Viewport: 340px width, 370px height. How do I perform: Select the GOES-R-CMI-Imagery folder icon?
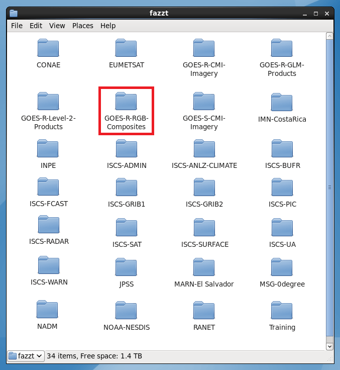click(204, 48)
